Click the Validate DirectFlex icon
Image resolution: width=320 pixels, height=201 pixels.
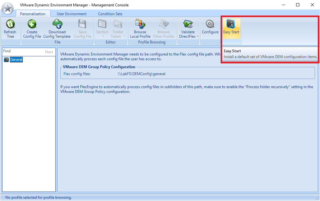188,24
